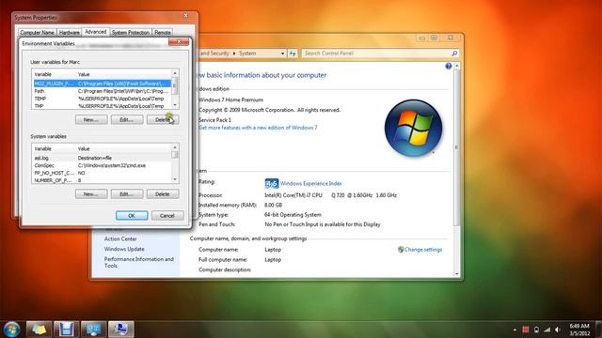Click the Change settings link

pos(423,250)
